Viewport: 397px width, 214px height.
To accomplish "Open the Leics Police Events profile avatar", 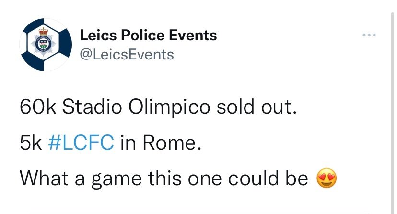I will point(46,45).
